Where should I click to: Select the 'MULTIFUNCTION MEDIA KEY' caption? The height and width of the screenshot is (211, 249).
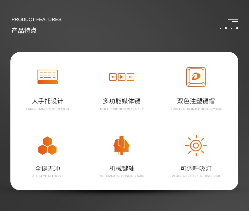coord(122,109)
